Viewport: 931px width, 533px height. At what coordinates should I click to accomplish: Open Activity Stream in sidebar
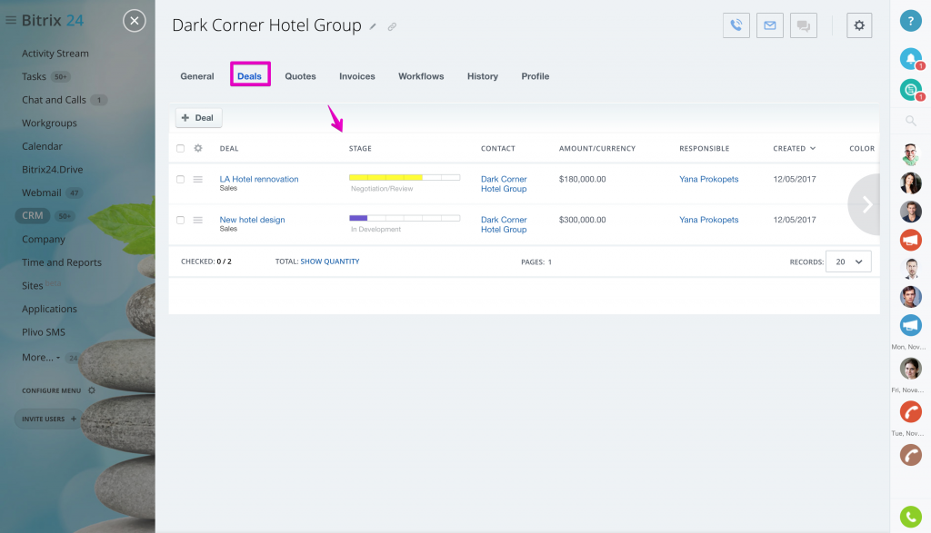click(55, 54)
